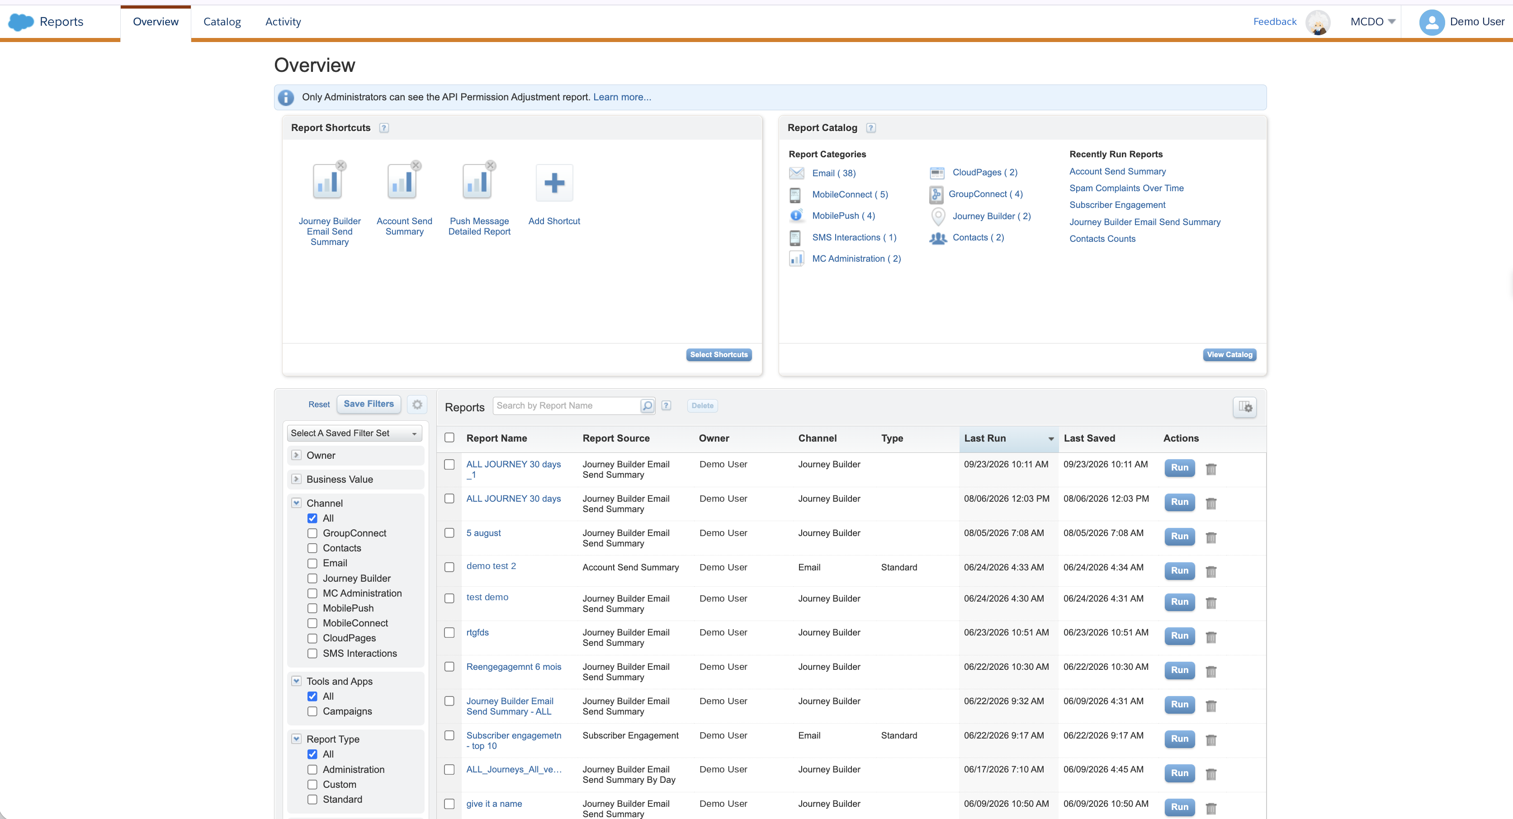1513x819 pixels.
Task: Expand the Business Value filter section
Action: (x=297, y=479)
